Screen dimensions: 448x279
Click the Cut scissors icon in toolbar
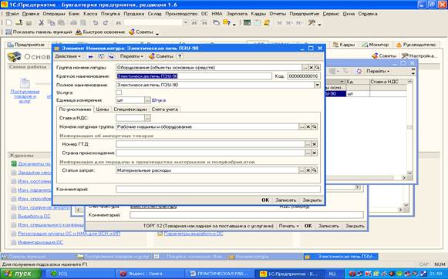(41, 22)
